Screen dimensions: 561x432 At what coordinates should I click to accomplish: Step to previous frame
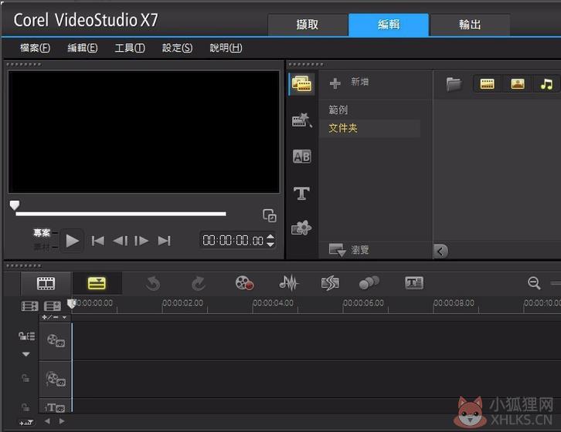[121, 241]
